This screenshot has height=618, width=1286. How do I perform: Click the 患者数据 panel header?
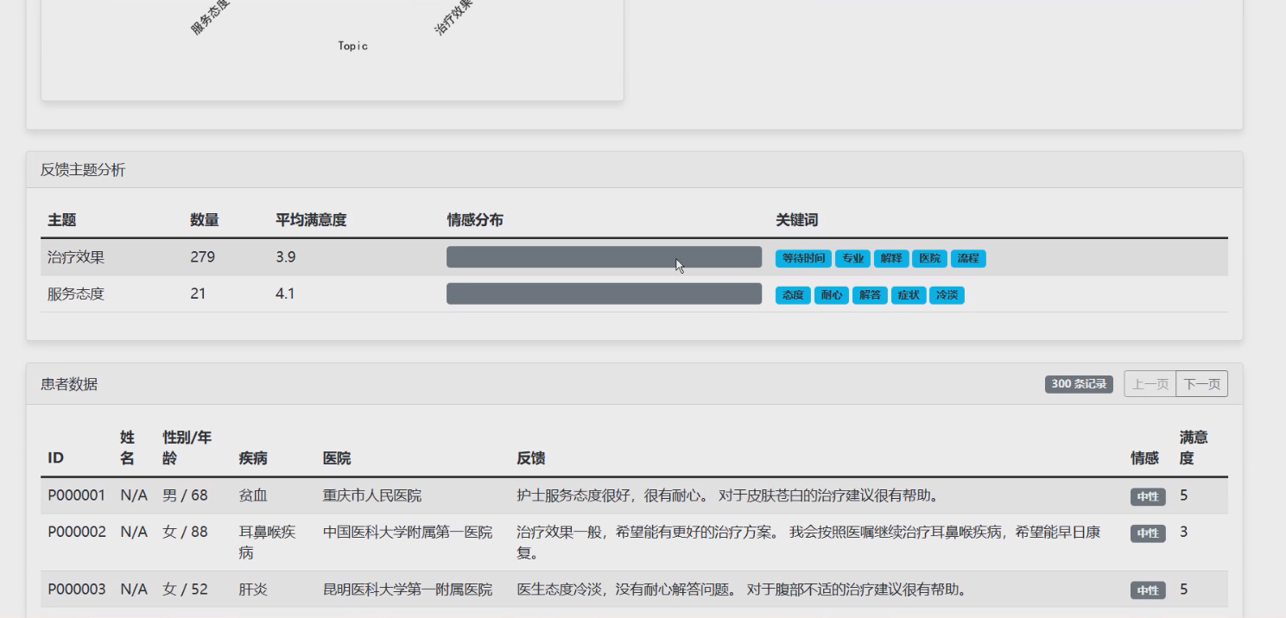(x=634, y=384)
